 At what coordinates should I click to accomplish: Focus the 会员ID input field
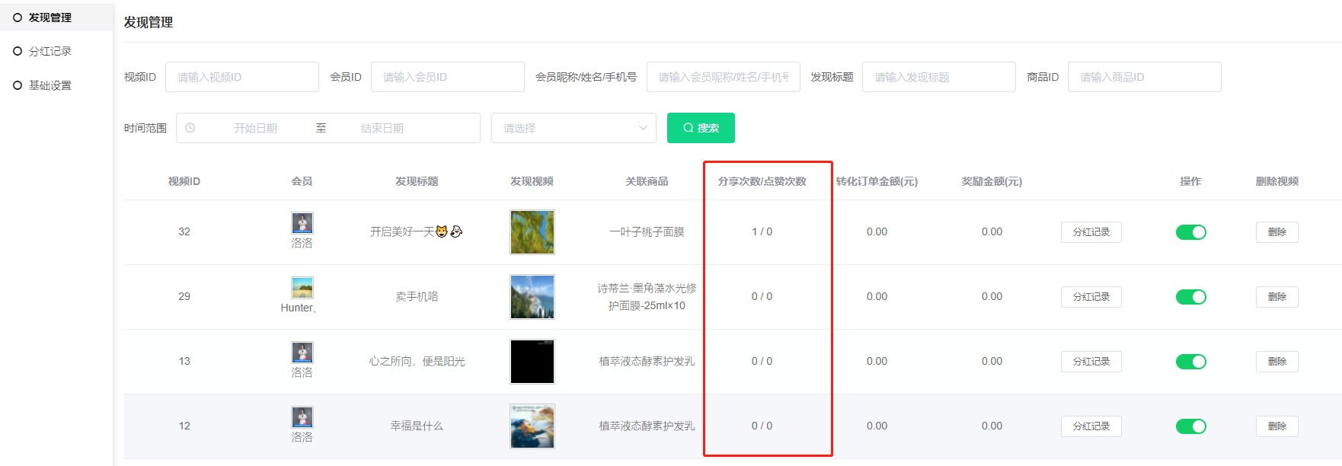(x=448, y=77)
